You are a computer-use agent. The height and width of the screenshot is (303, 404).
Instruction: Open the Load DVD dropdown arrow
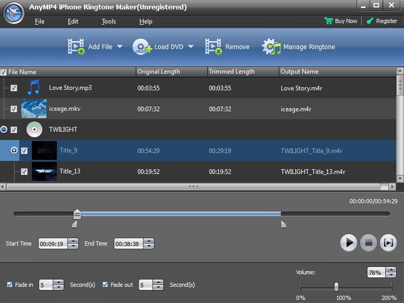coord(191,46)
